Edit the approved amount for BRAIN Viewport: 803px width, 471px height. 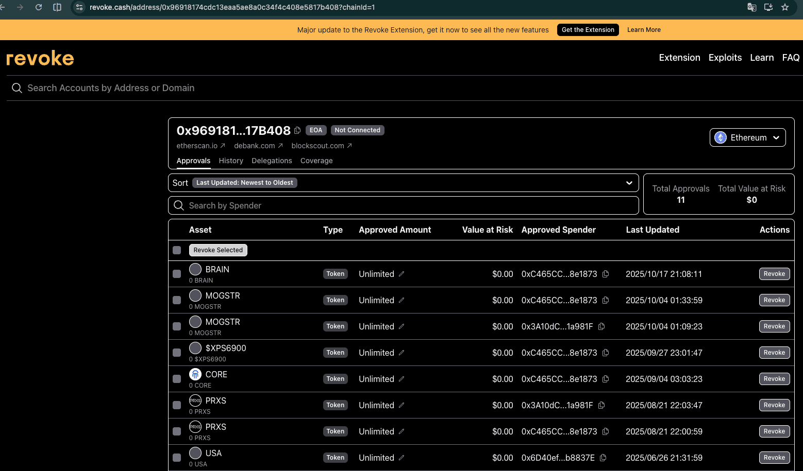point(402,274)
